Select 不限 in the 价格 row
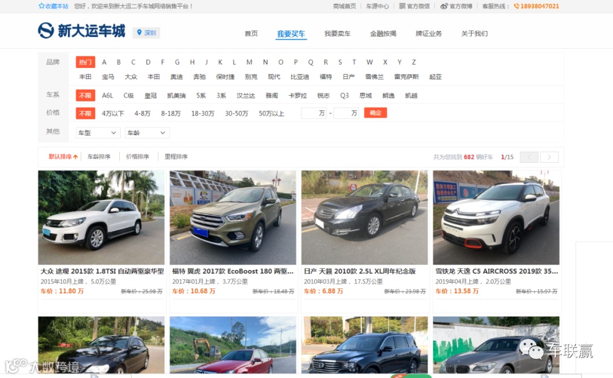 [x=85, y=113]
